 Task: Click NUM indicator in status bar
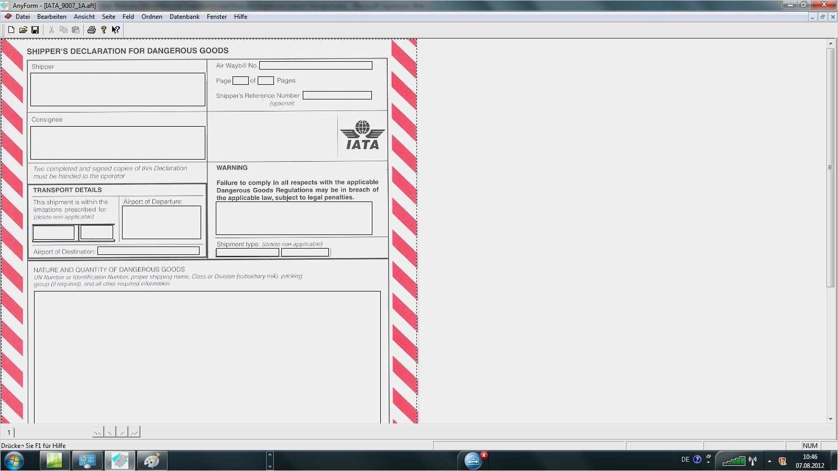810,446
